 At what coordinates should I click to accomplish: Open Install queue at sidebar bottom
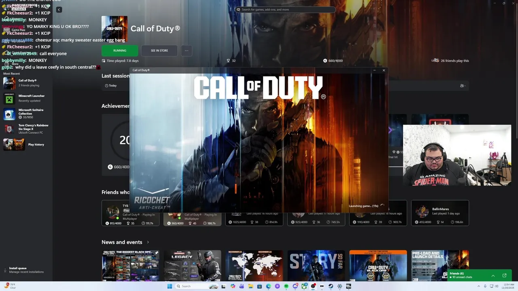pyautogui.click(x=26, y=270)
